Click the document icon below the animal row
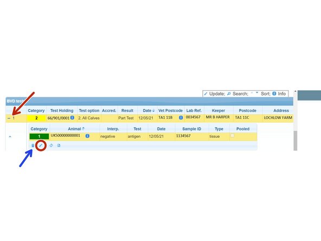Viewport: 321px width, 241px height. 59,145
